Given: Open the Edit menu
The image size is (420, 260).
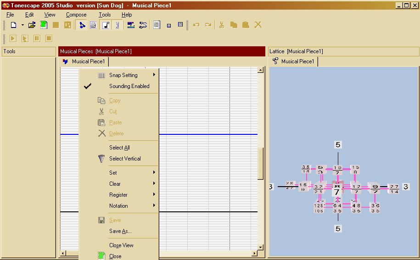Looking at the screenshot, I should 29,15.
